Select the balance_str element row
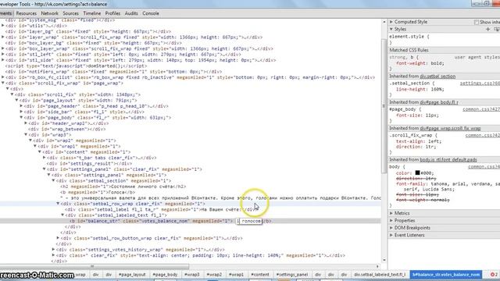 (x=191, y=221)
